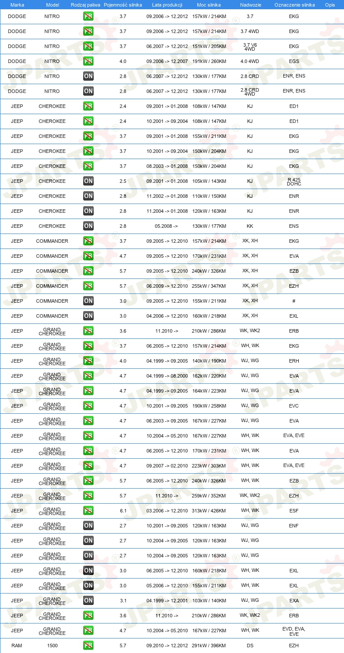This screenshot has width=344, height=653.
Task: Click petrol icon for Commander 3.7 EKG
Action: tap(88, 241)
